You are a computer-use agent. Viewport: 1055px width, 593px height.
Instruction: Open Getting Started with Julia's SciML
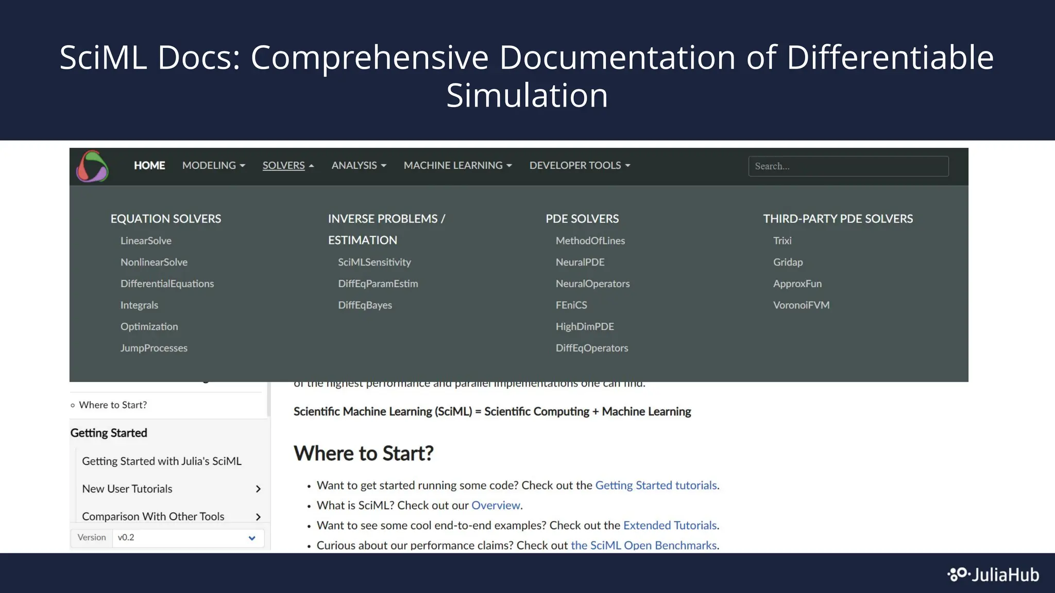click(162, 461)
